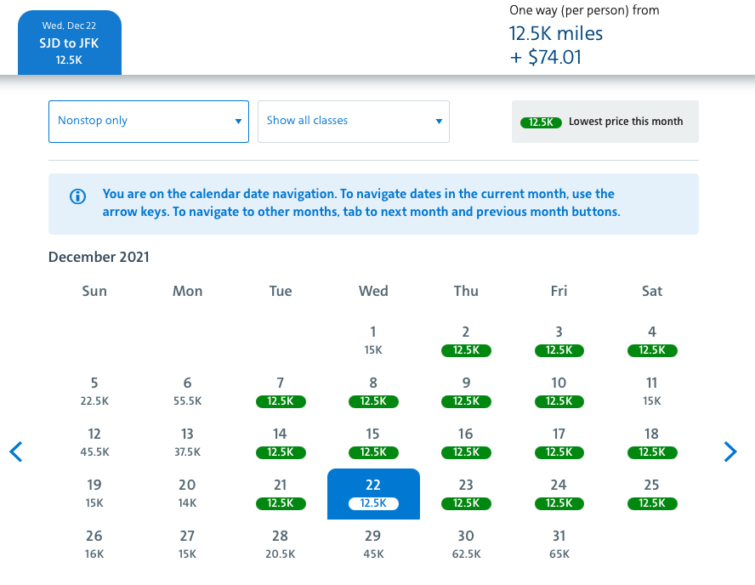Image resolution: width=755 pixels, height=585 pixels.
Task: Click the info icon in the blue banner
Action: coord(77,196)
